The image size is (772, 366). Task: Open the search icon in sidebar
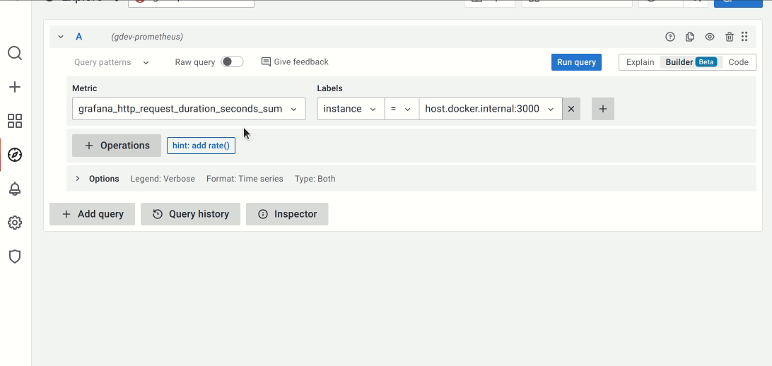15,54
